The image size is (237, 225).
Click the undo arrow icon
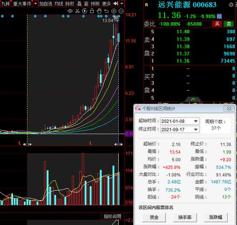(107, 11)
